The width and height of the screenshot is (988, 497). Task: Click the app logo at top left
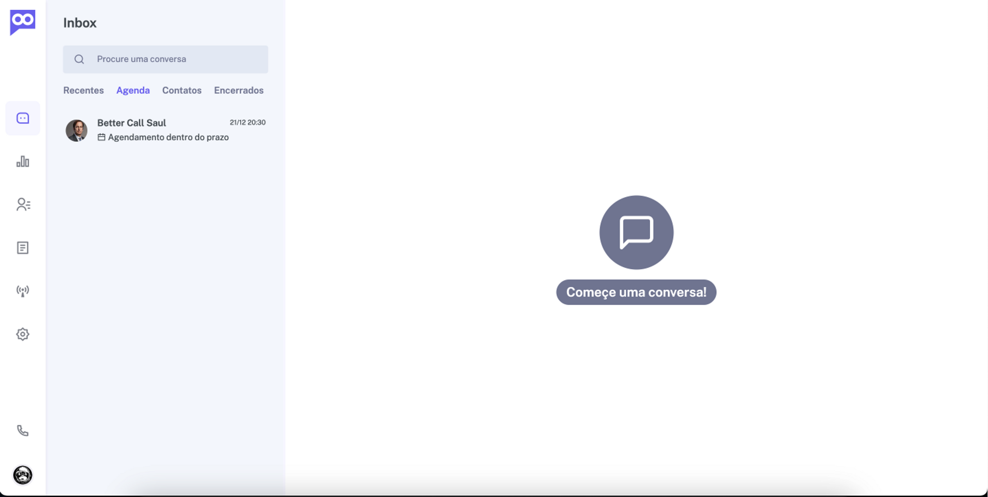pos(23,22)
